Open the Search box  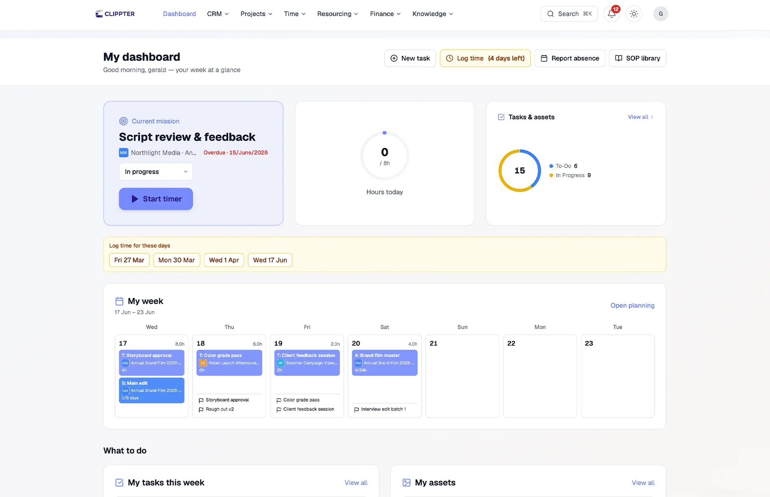pyautogui.click(x=569, y=14)
